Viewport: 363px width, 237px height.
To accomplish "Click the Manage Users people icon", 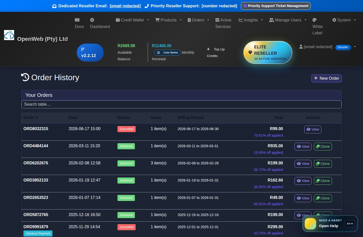I will (x=271, y=20).
